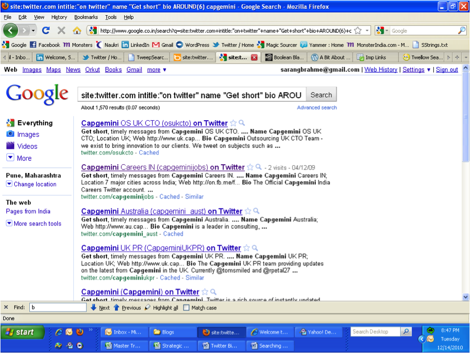Open the back history dropdown arrow
Screen dimensions: 470x353
pos(33,31)
